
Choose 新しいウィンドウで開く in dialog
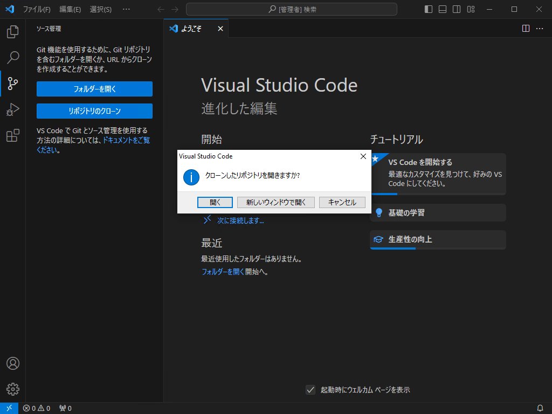(276, 203)
